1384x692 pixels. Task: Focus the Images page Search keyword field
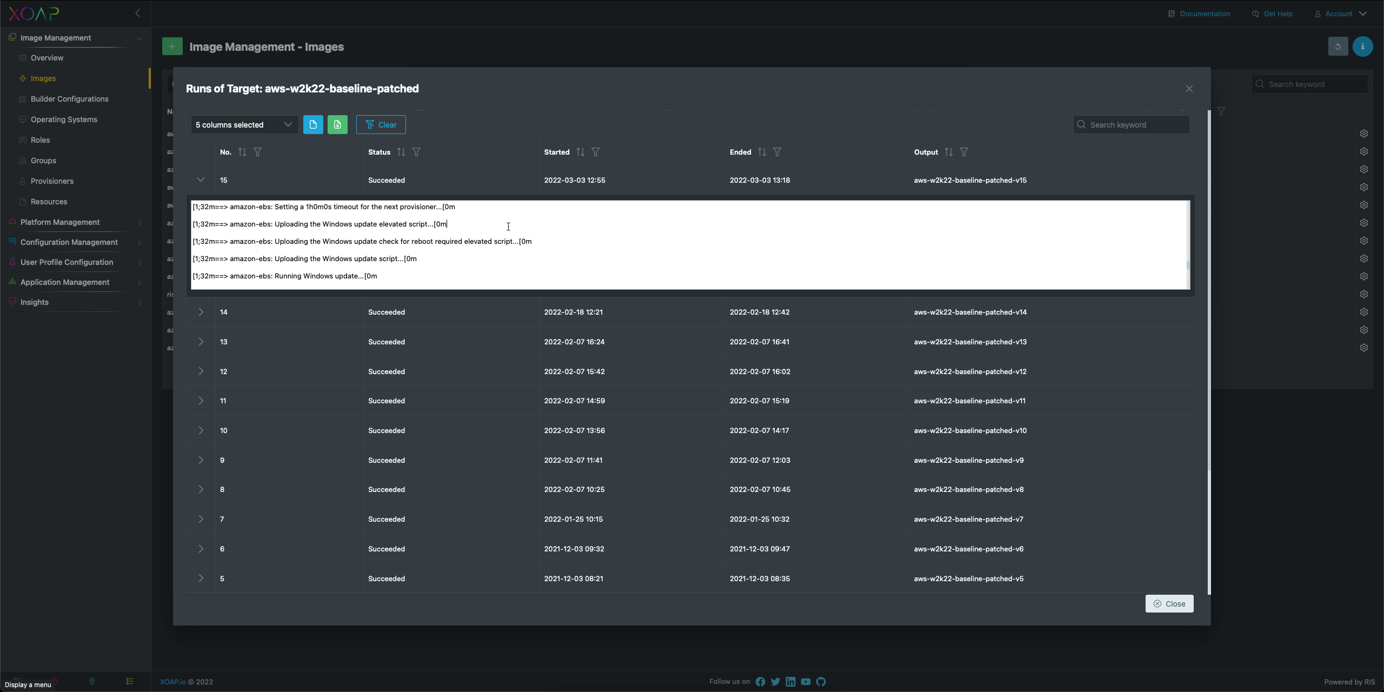pos(1310,84)
